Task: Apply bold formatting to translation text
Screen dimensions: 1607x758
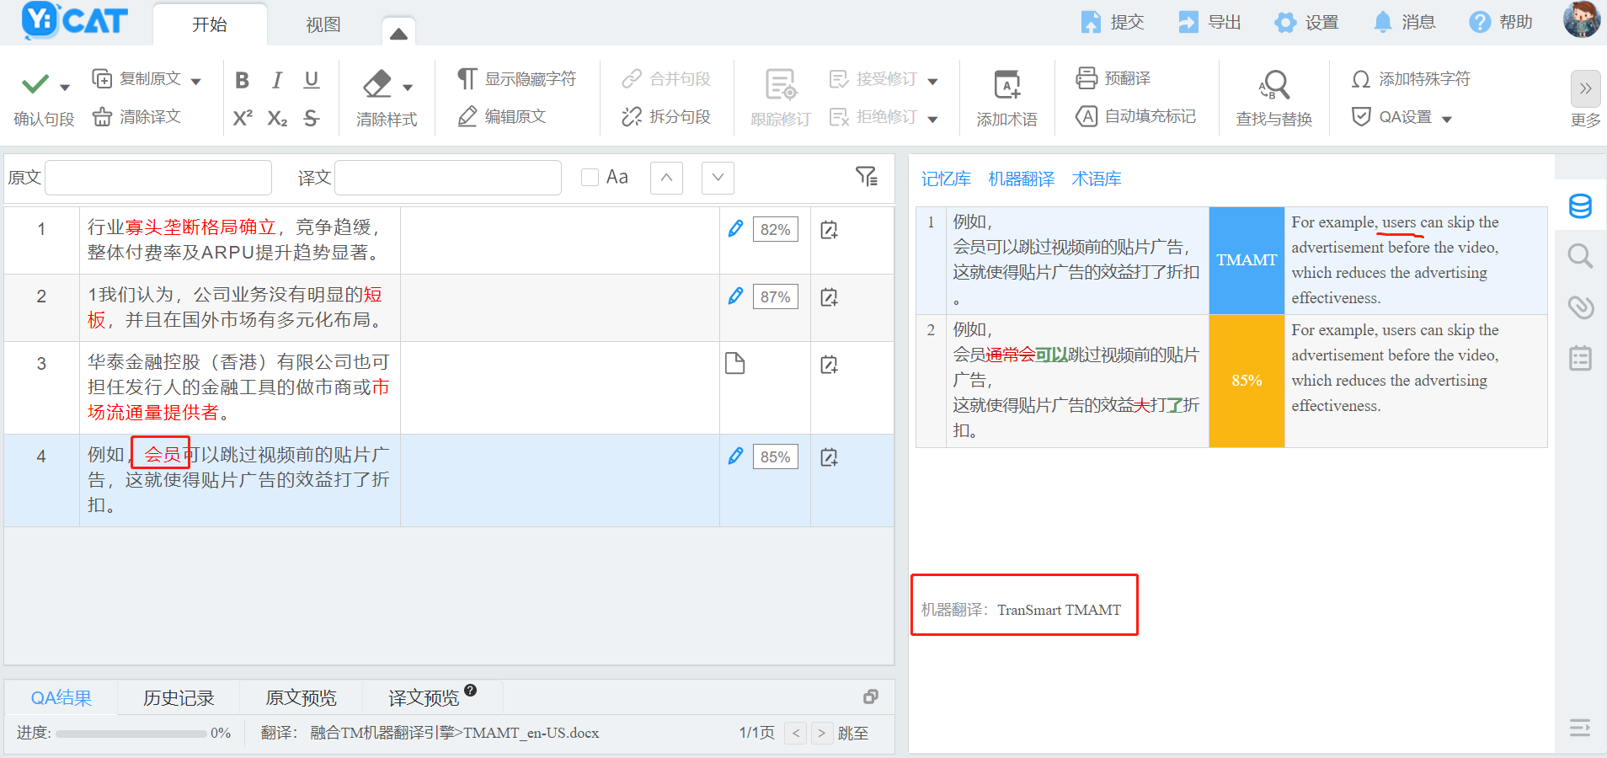Action: (242, 78)
